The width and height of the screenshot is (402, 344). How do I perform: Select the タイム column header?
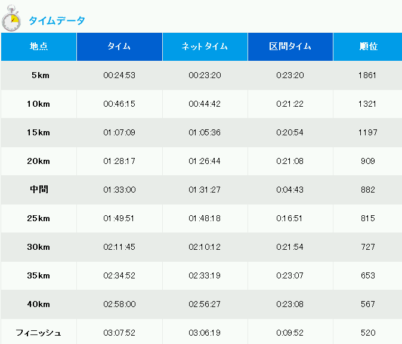119,47
